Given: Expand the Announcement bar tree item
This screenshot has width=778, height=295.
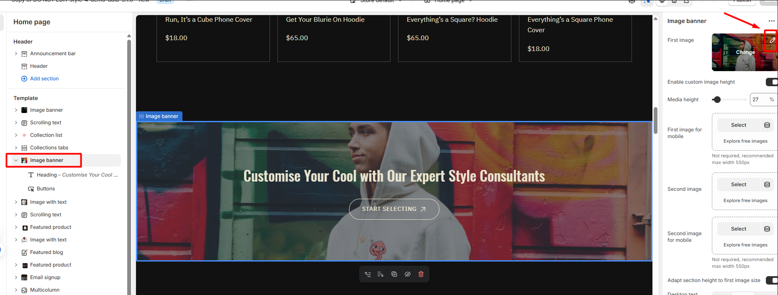Looking at the screenshot, I should click(16, 54).
